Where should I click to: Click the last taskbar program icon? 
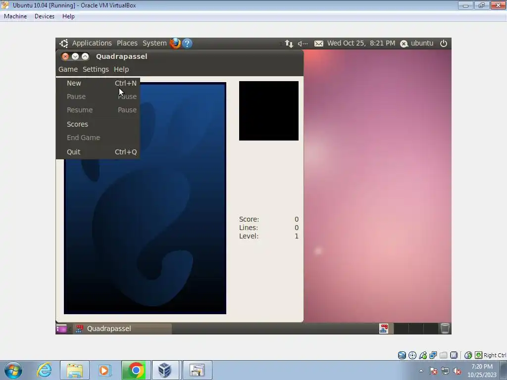(x=197, y=370)
